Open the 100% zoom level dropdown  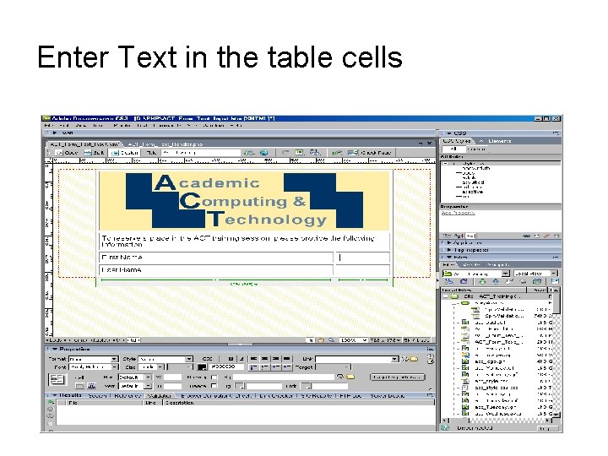coord(354,340)
